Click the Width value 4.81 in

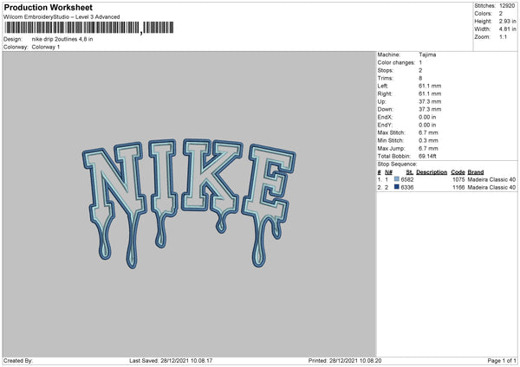[x=508, y=29]
